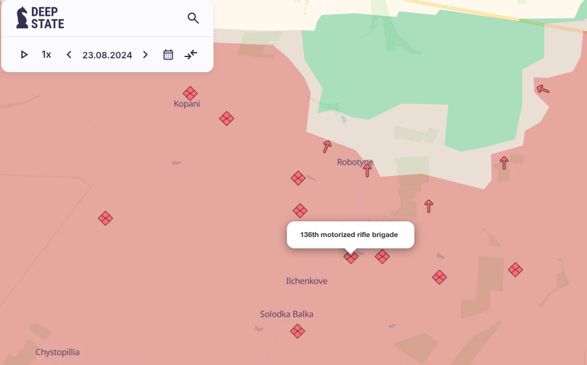The height and width of the screenshot is (365, 587).
Task: Go to next date arrow
Action: 146,55
